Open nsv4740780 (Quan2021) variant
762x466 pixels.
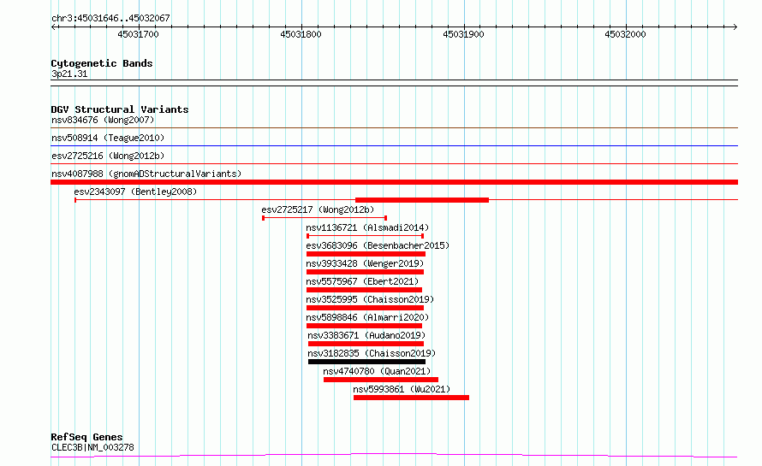(x=373, y=371)
